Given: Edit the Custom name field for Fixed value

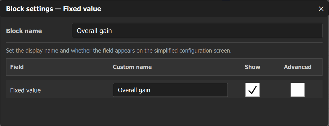Looking at the screenshot, I should click(170, 90).
